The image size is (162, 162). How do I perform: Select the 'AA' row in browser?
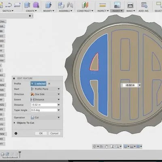click(2, 26)
